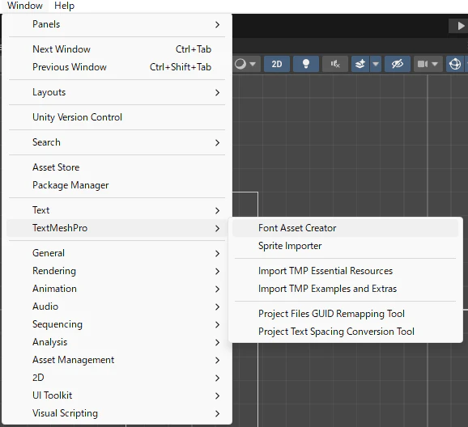Expand the Animation submenu
Viewport: 468px width, 427px height.
click(117, 289)
